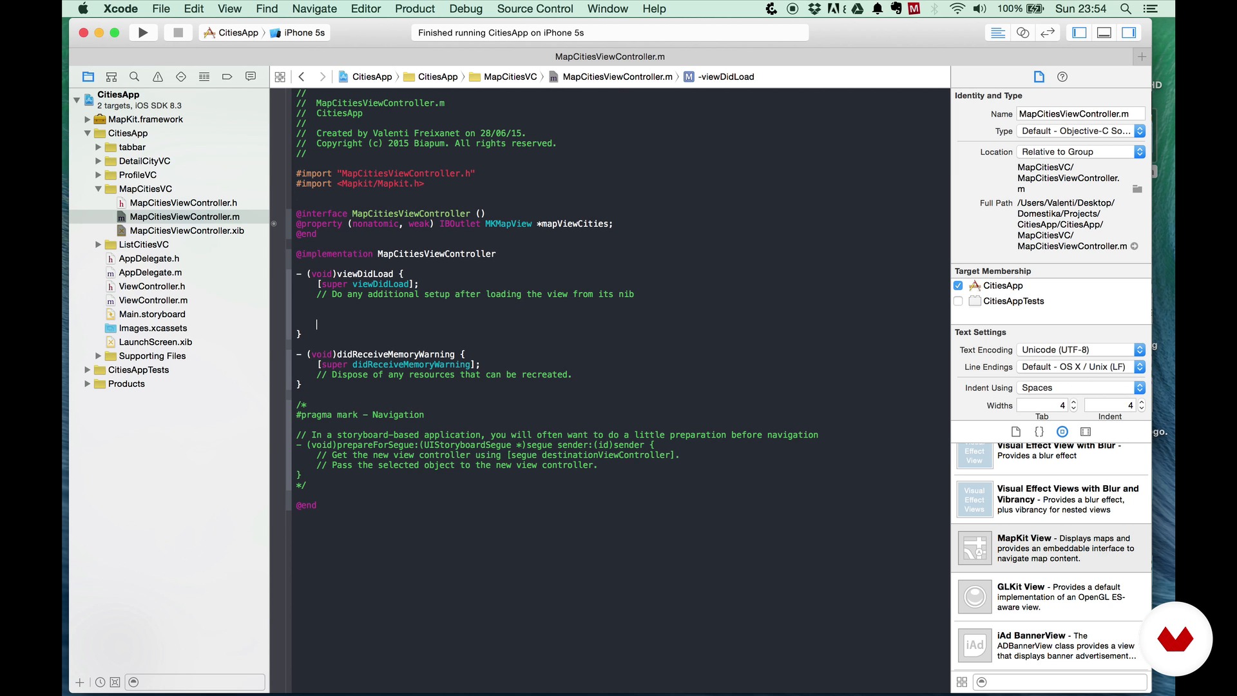
Task: Reveal full path in Finder arrow icon
Action: 1135,246
